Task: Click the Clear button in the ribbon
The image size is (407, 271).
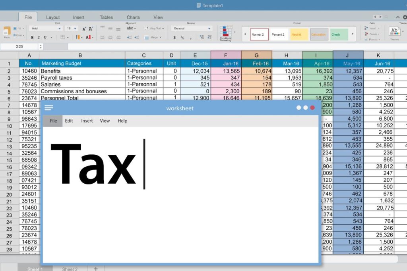Action: [x=19, y=35]
